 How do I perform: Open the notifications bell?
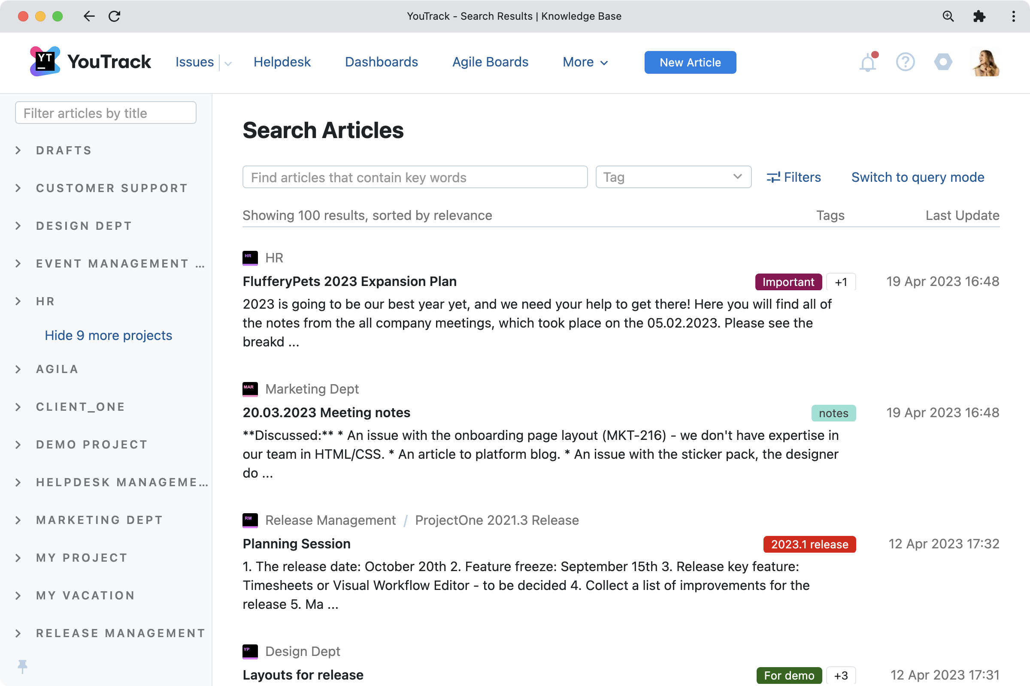point(868,62)
